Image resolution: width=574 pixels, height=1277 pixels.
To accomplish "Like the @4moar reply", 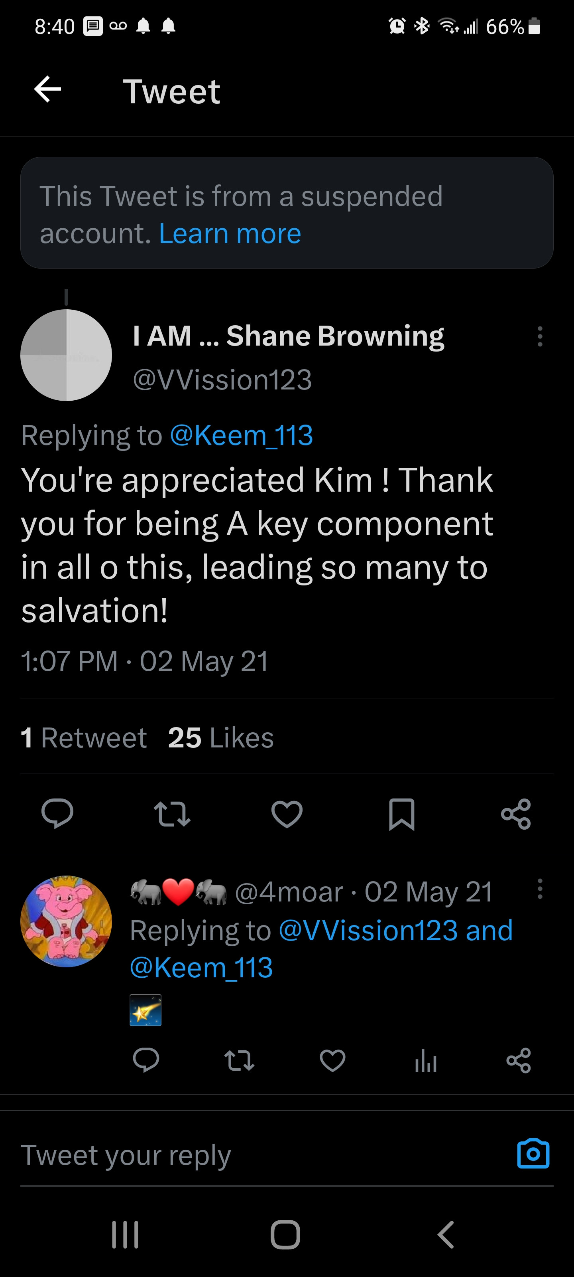I will coord(332,1060).
